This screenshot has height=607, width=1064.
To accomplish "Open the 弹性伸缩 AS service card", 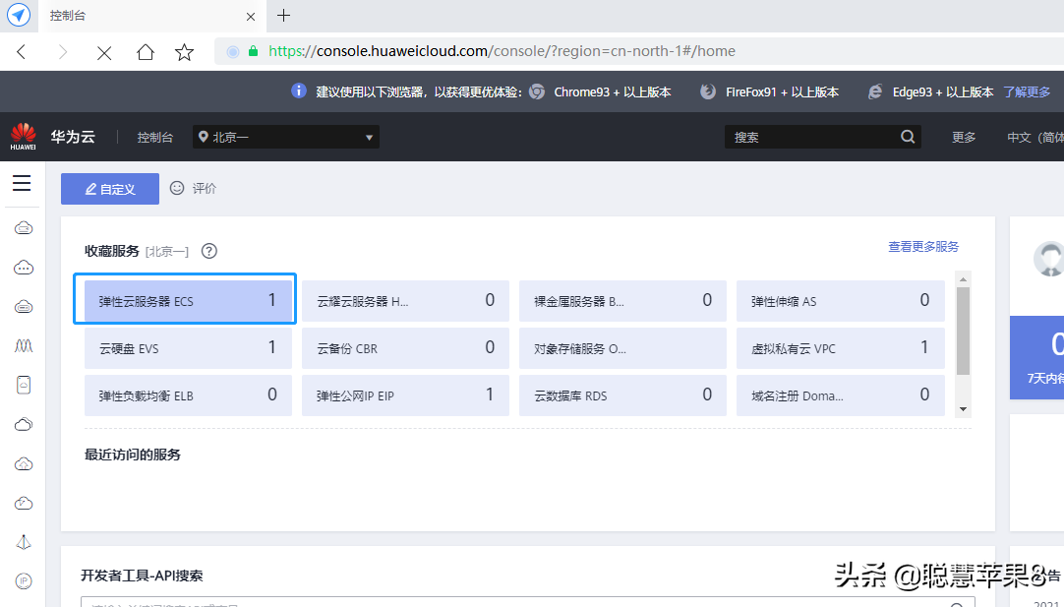I will pyautogui.click(x=840, y=301).
